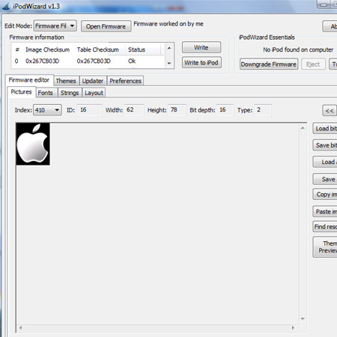The width and height of the screenshot is (337, 337).
Task: Click the Width field showing 62
Action: (x=134, y=110)
